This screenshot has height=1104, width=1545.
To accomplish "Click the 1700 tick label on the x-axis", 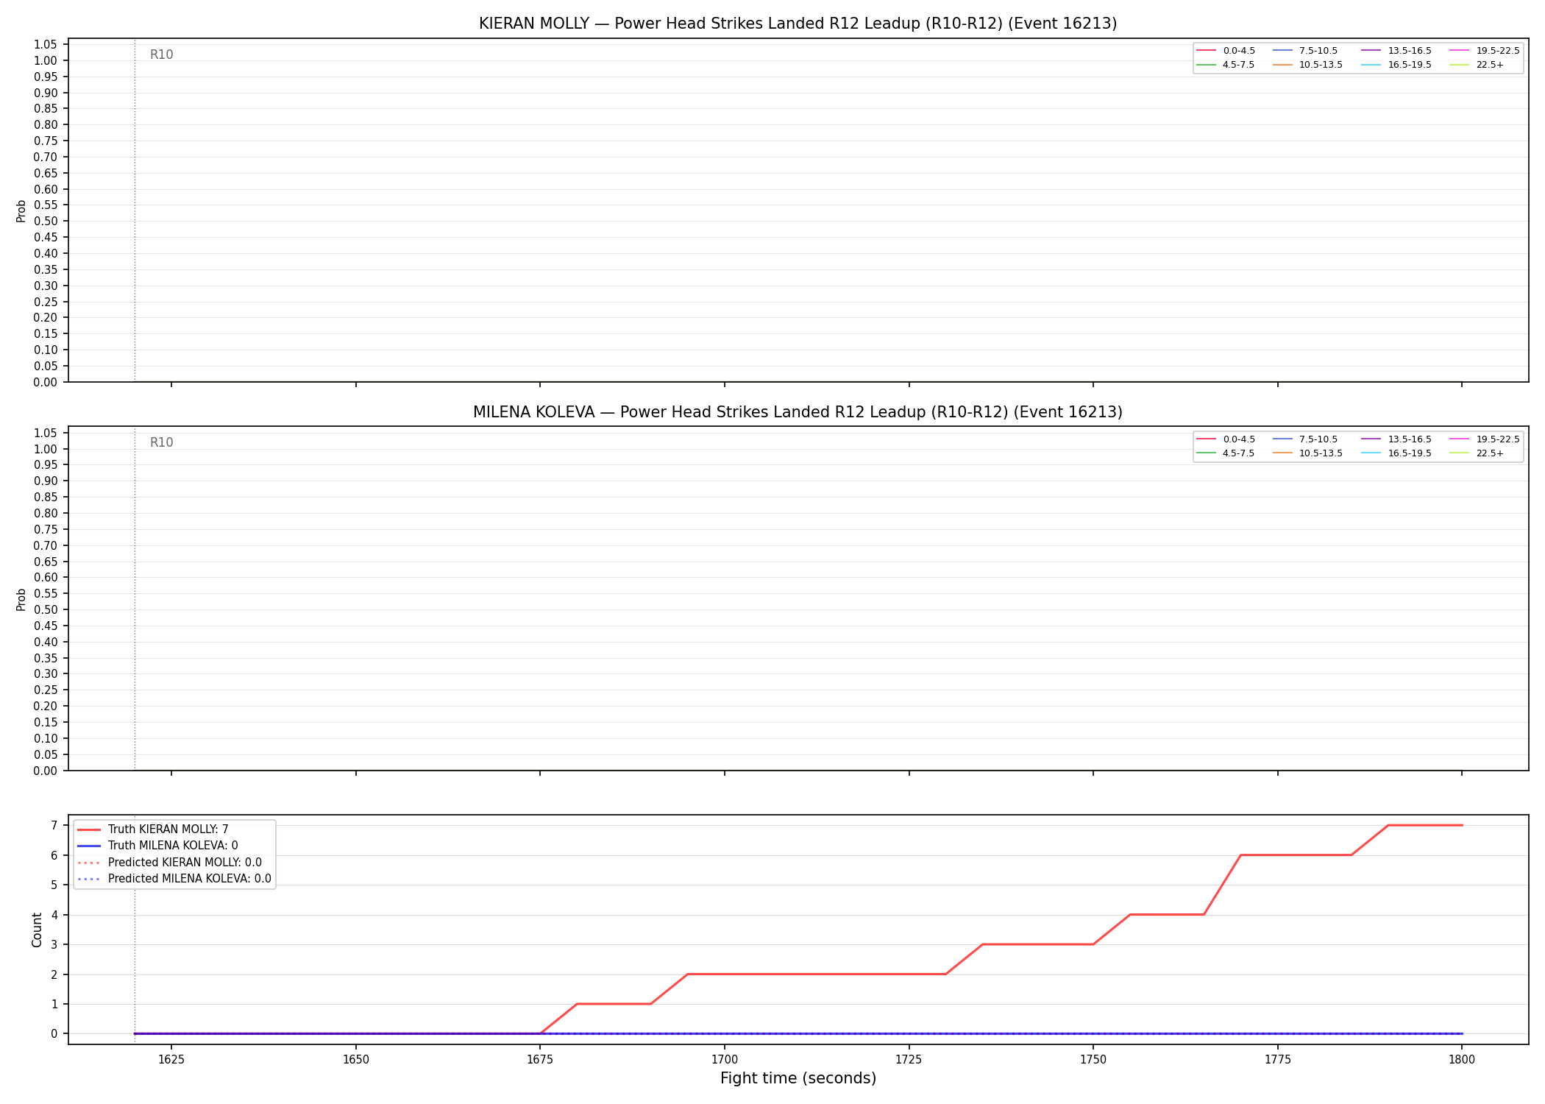I will (725, 1059).
